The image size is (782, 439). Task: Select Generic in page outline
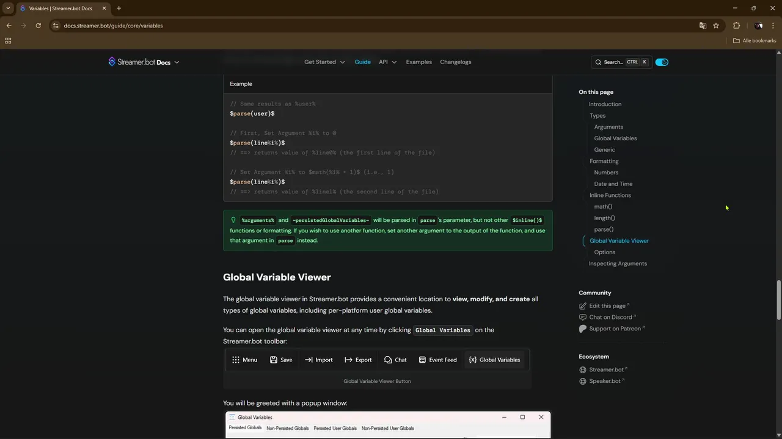click(x=604, y=150)
